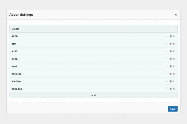Duplicate the #1e73be color row

pos(170,81)
